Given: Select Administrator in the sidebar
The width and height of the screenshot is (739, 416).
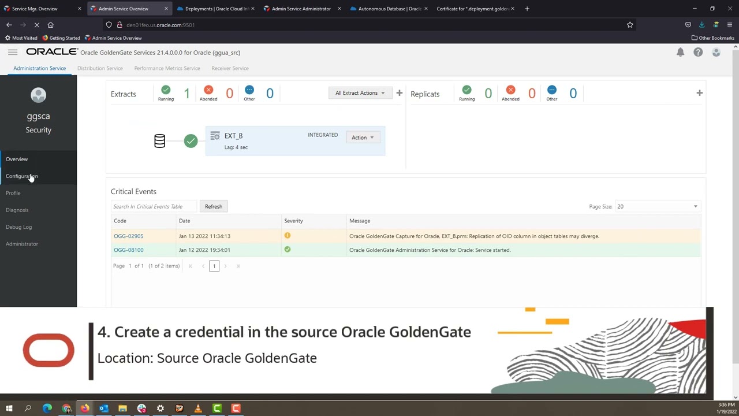Looking at the screenshot, I should (x=38, y=244).
